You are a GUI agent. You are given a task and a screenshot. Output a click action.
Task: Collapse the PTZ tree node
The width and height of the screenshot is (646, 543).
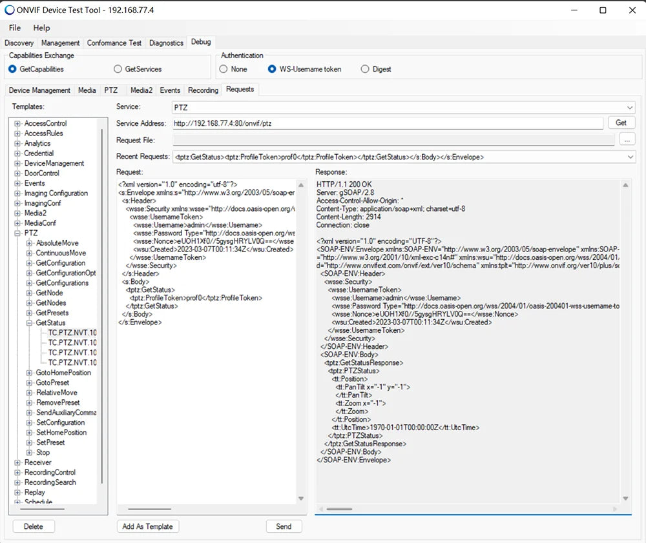(18, 233)
